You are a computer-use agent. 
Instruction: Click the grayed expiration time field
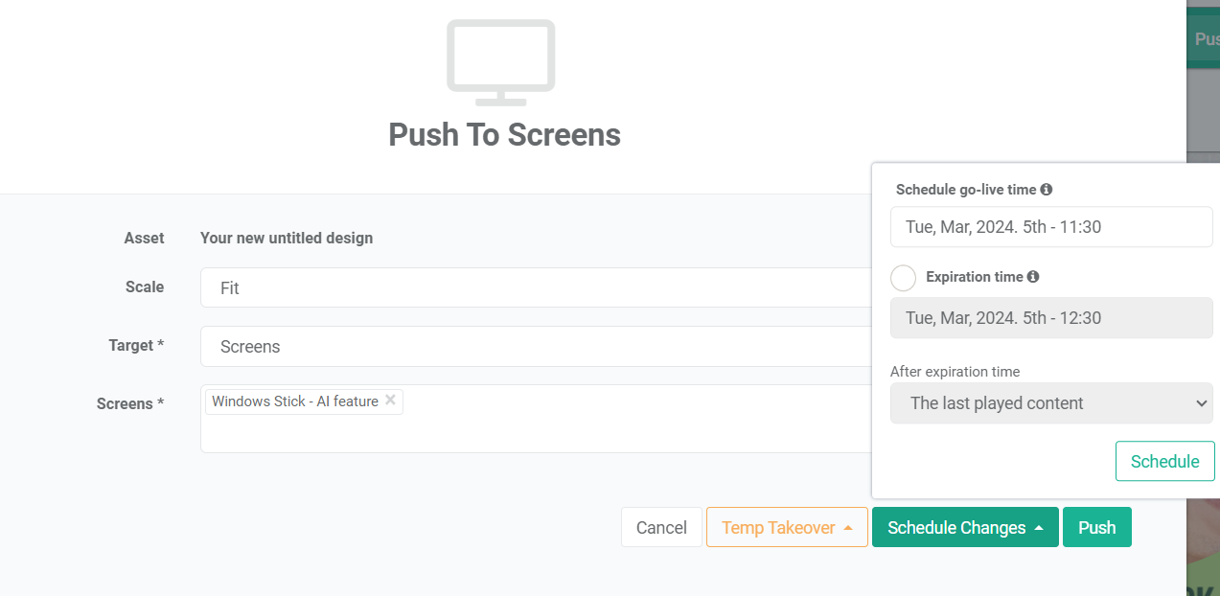(x=1050, y=317)
